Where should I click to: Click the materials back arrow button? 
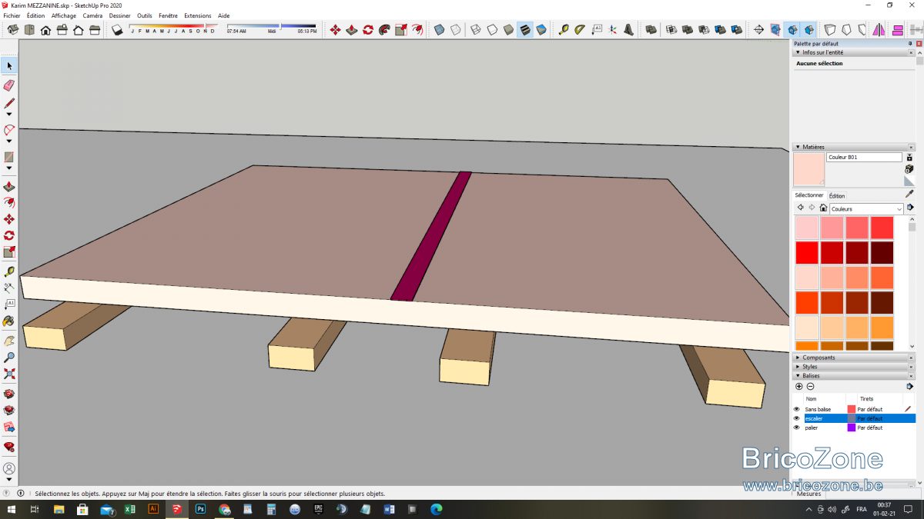tap(800, 208)
